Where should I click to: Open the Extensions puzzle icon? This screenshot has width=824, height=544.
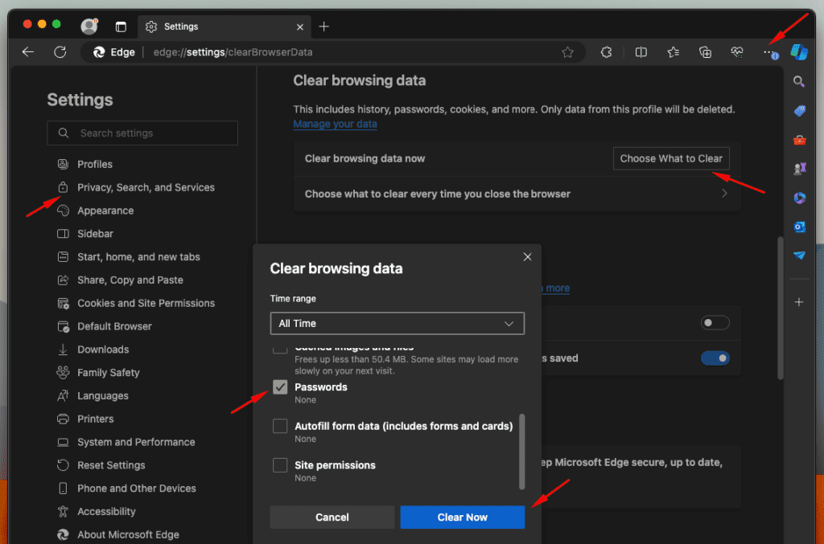coord(607,52)
